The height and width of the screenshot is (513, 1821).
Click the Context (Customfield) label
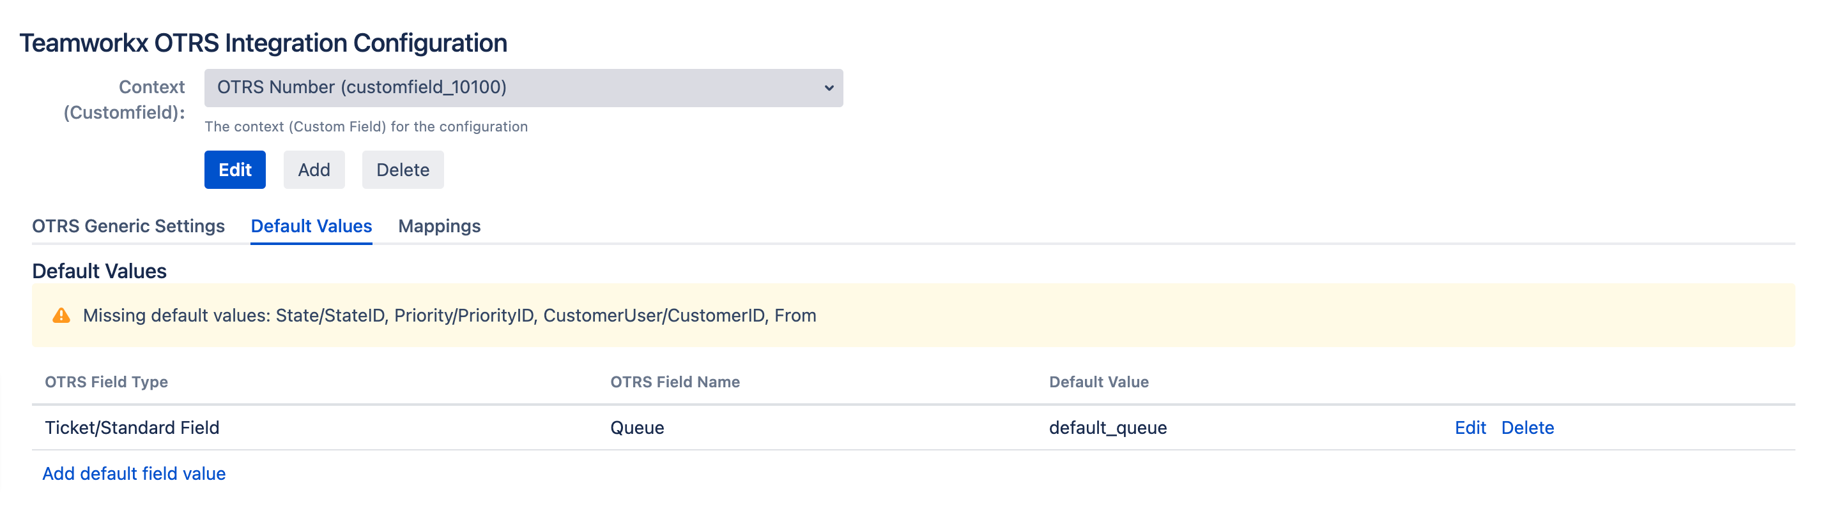tap(125, 100)
